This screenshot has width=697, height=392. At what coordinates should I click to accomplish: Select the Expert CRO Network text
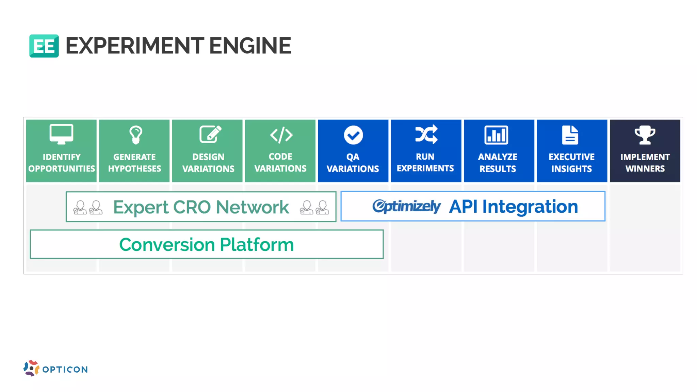pyautogui.click(x=201, y=207)
